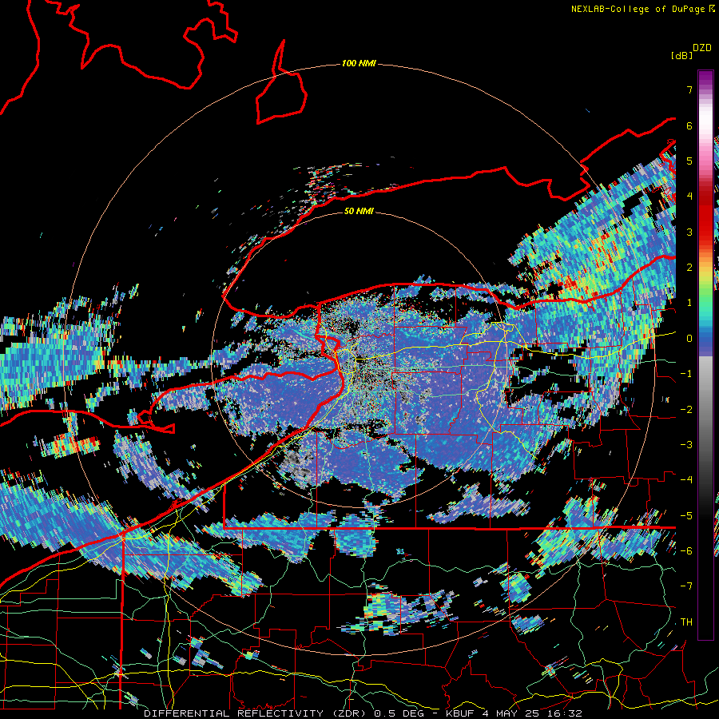This screenshot has height=719, width=719.
Task: Click the 5 value on the color scale
Action: tap(689, 161)
